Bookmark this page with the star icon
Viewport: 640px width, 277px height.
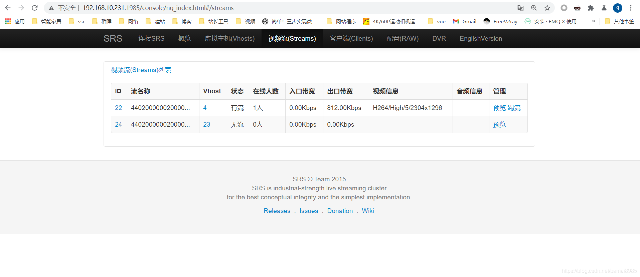pos(547,8)
